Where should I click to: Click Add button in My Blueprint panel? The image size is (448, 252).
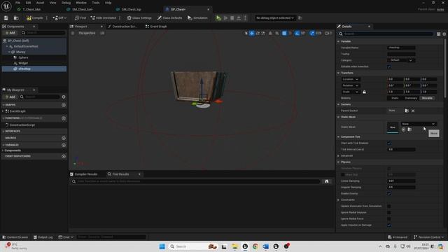click(10, 97)
